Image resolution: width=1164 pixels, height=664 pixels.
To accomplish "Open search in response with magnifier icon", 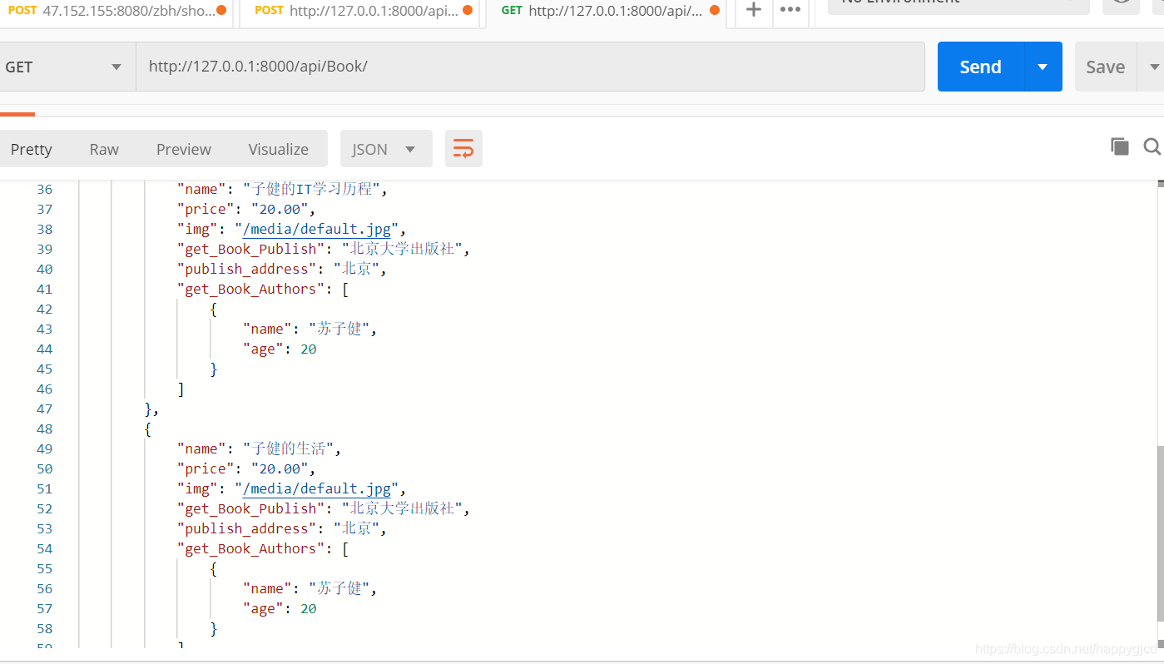I will (1152, 146).
